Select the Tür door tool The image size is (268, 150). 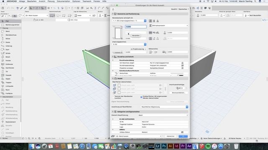pyautogui.click(x=10, y=72)
